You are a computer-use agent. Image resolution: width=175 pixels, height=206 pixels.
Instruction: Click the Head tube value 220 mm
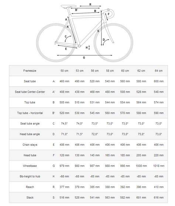(159, 155)
